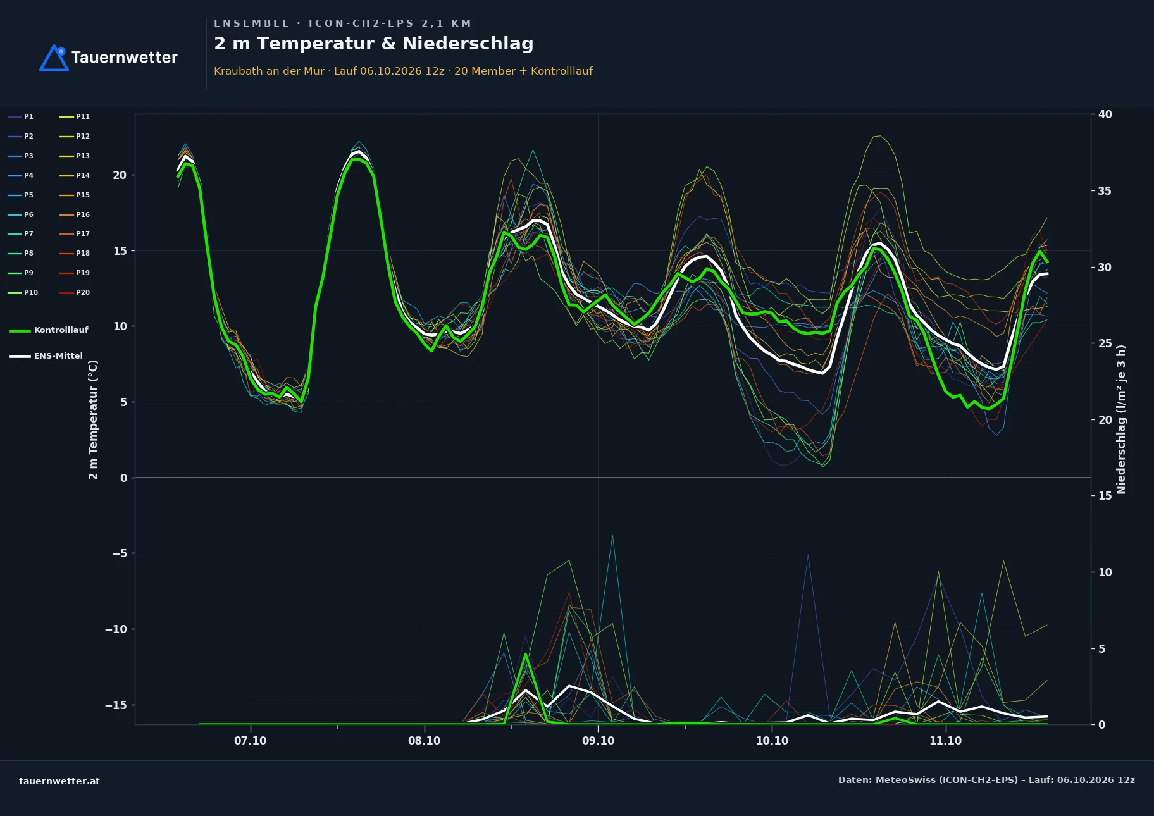Select the P19 legend entry
Image resolution: width=1154 pixels, height=816 pixels.
click(x=75, y=273)
